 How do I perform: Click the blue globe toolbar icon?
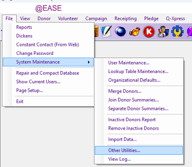[120, 32]
